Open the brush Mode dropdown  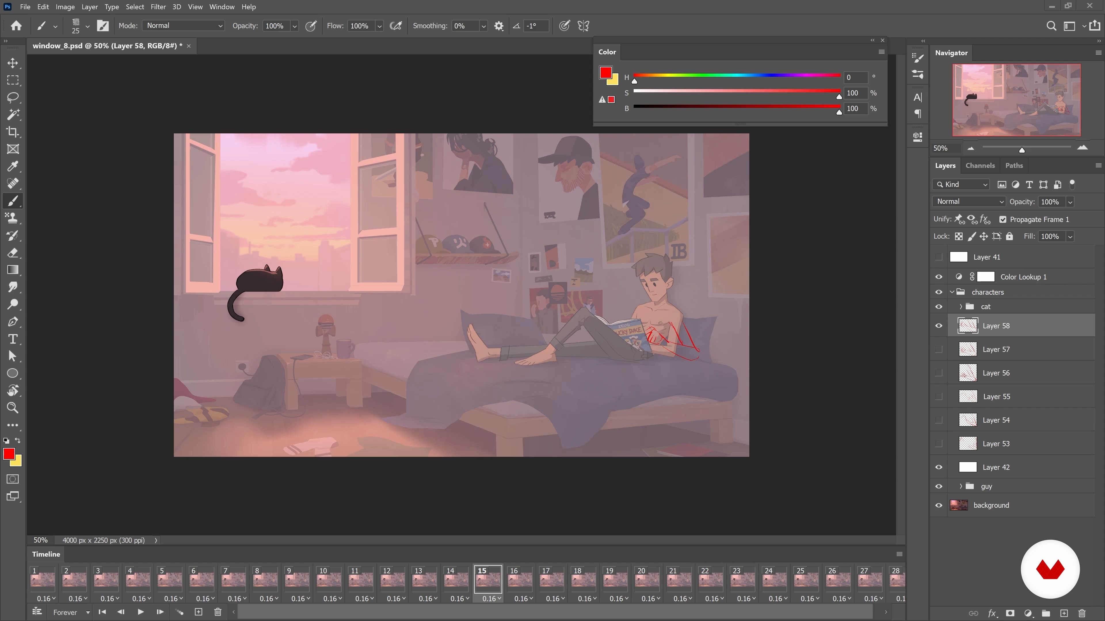(184, 26)
